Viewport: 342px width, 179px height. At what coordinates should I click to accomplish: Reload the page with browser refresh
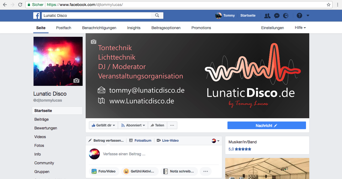coord(20,5)
